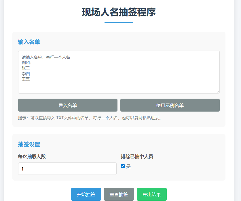
Task: Uncheck the 排除已抽中人员 checkbox
Action: tap(123, 166)
